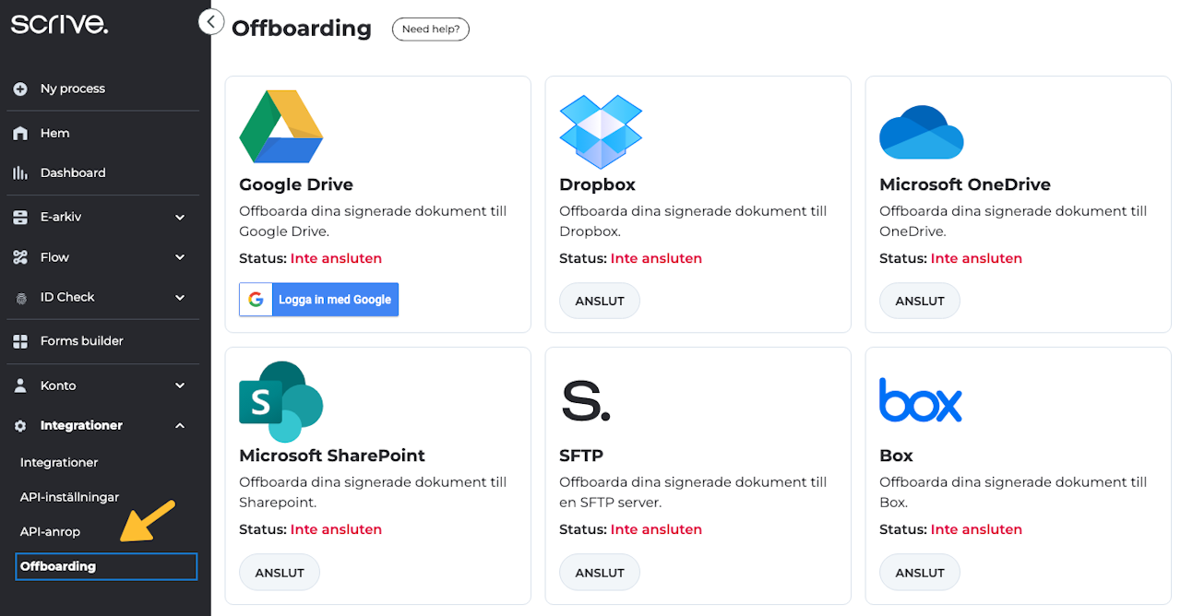1181x616 pixels.
Task: Click the Scrive logo
Action: pos(59,24)
